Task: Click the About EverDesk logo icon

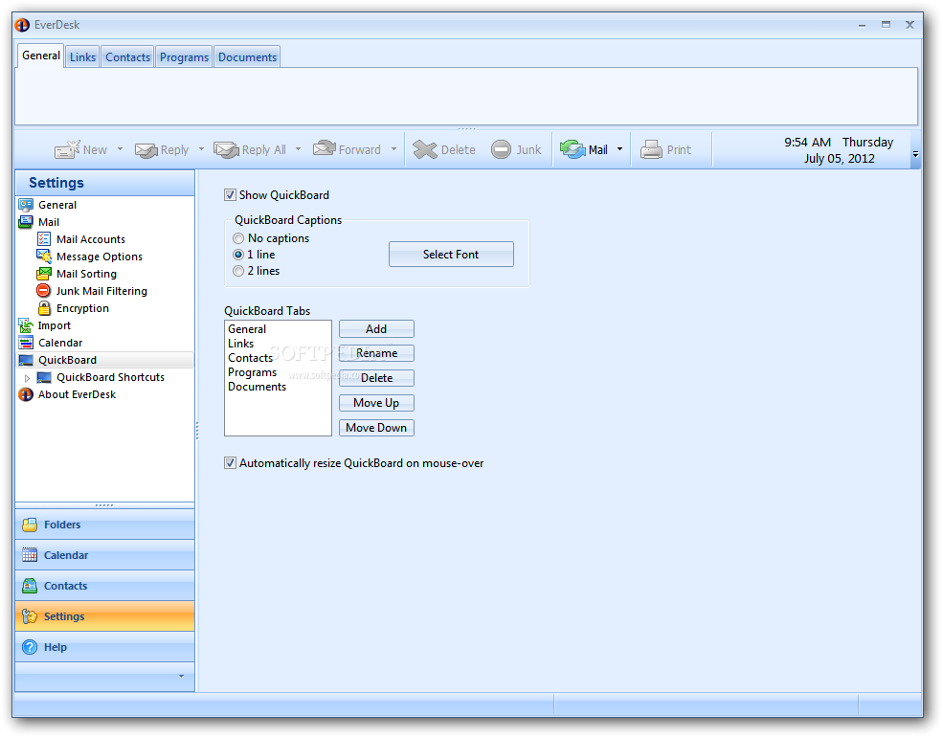Action: (26, 394)
